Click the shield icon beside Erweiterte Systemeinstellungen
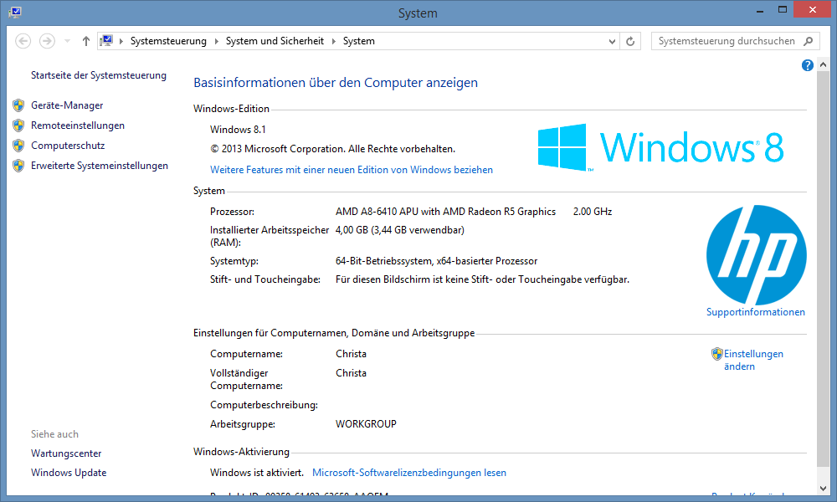The width and height of the screenshot is (837, 502). click(18, 166)
